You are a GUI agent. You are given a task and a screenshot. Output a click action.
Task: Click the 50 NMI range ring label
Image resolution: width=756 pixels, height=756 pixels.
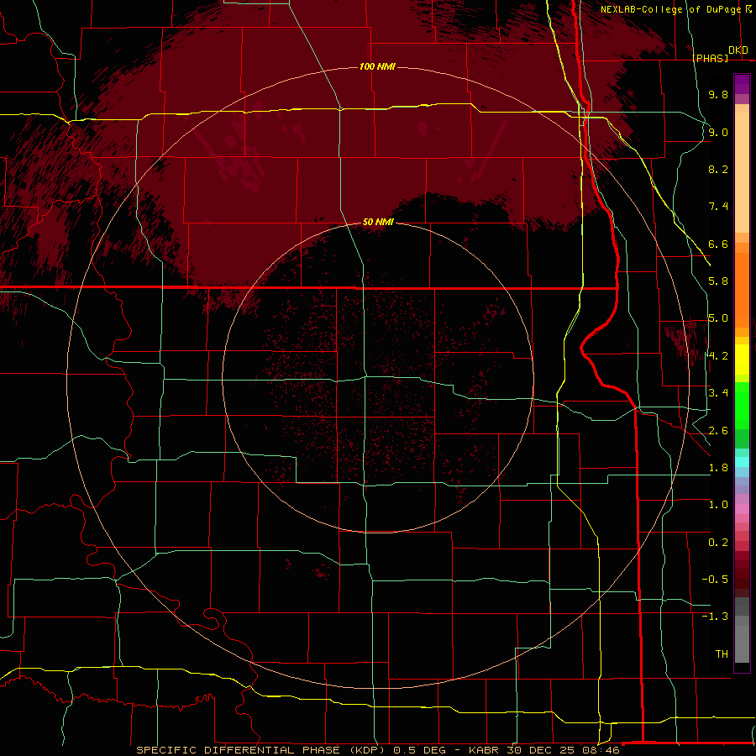coord(378,222)
